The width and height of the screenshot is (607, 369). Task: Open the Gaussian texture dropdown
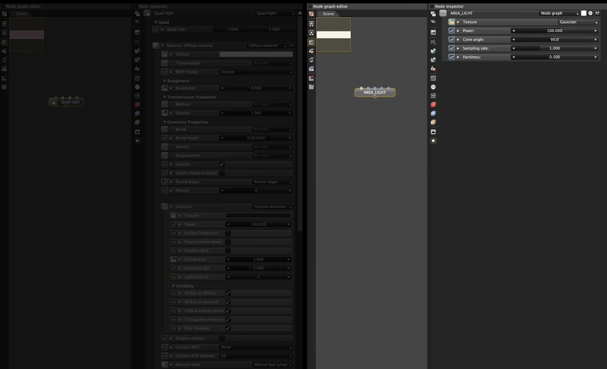tap(578, 22)
